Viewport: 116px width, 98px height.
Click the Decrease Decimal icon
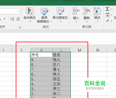click(x=18, y=19)
